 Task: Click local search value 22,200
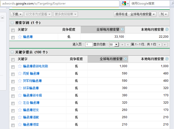coord(164,37)
